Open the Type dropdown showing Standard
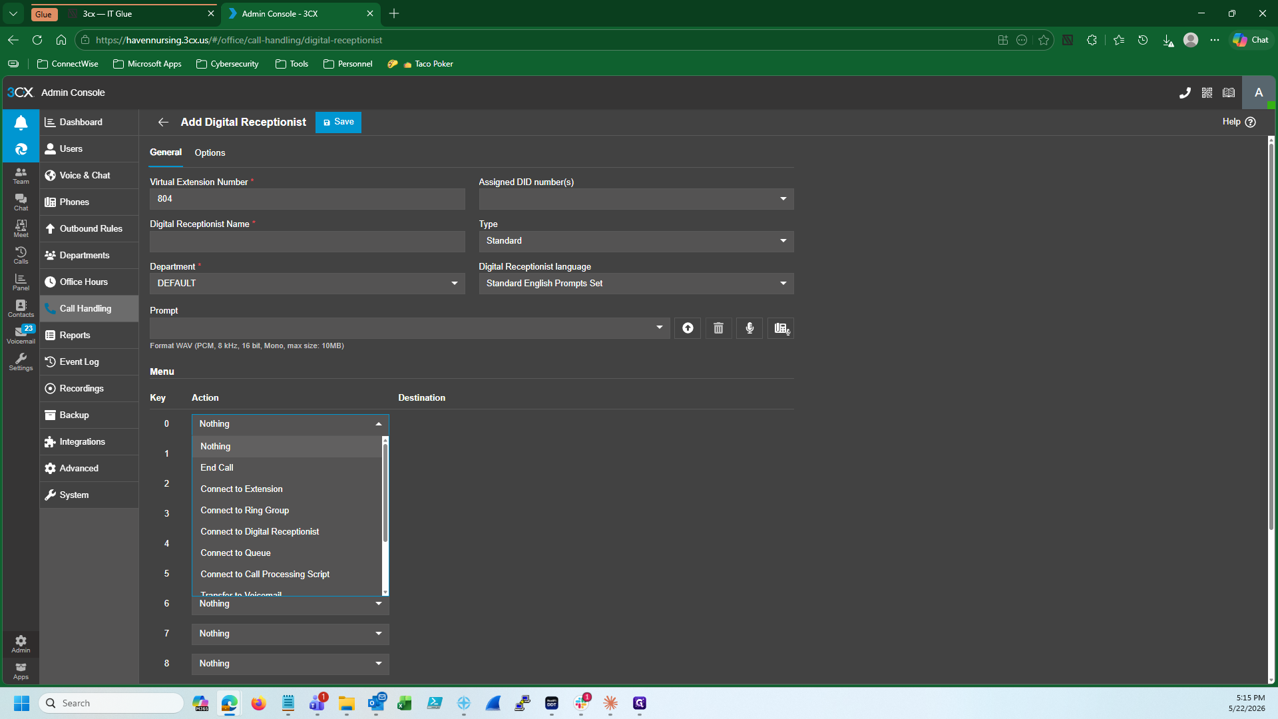The height and width of the screenshot is (719, 1278). (x=636, y=241)
